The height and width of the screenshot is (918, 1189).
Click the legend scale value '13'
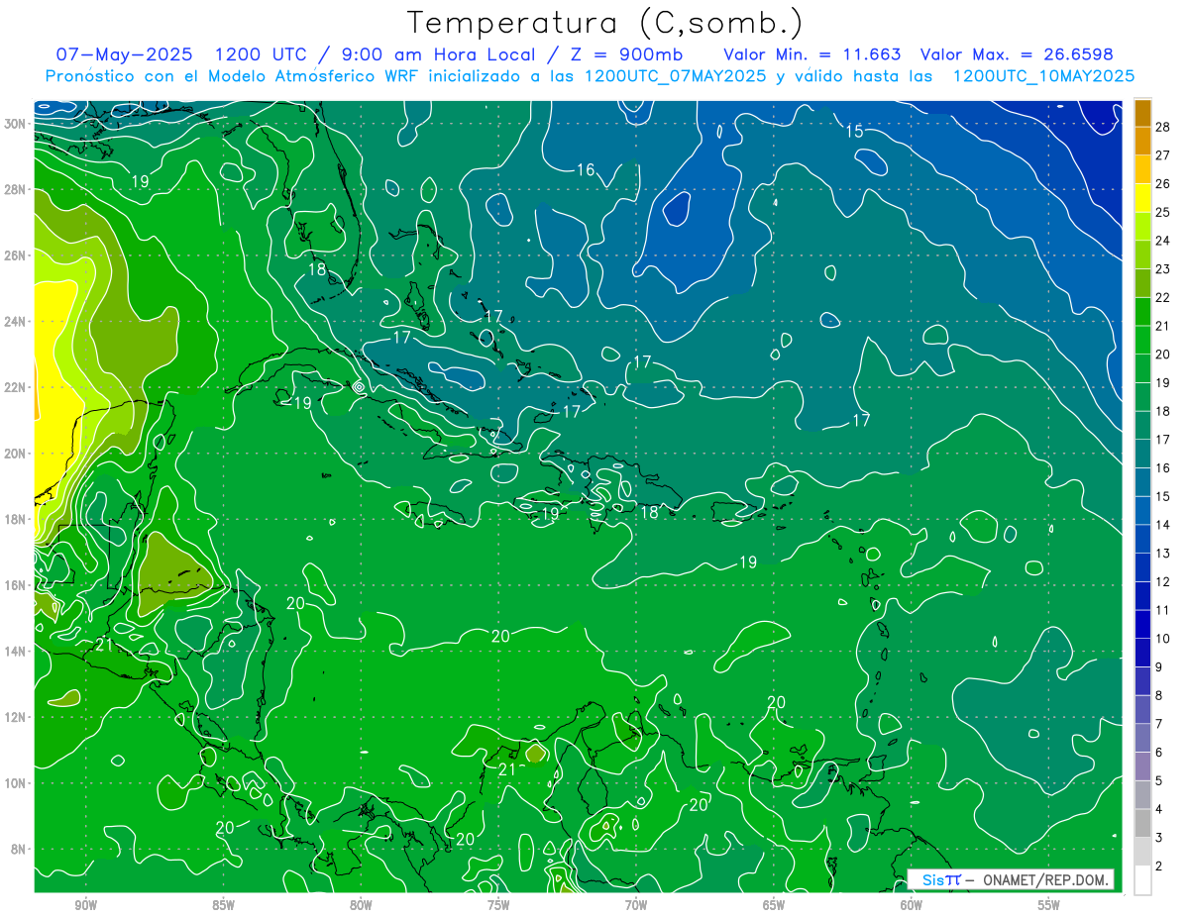(1163, 554)
